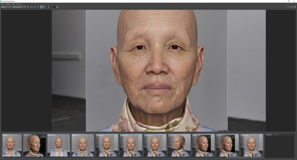Open the render settings gear icon

point(295,7)
